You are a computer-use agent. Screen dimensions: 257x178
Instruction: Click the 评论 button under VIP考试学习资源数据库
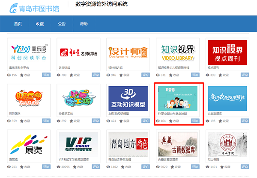[96, 167]
